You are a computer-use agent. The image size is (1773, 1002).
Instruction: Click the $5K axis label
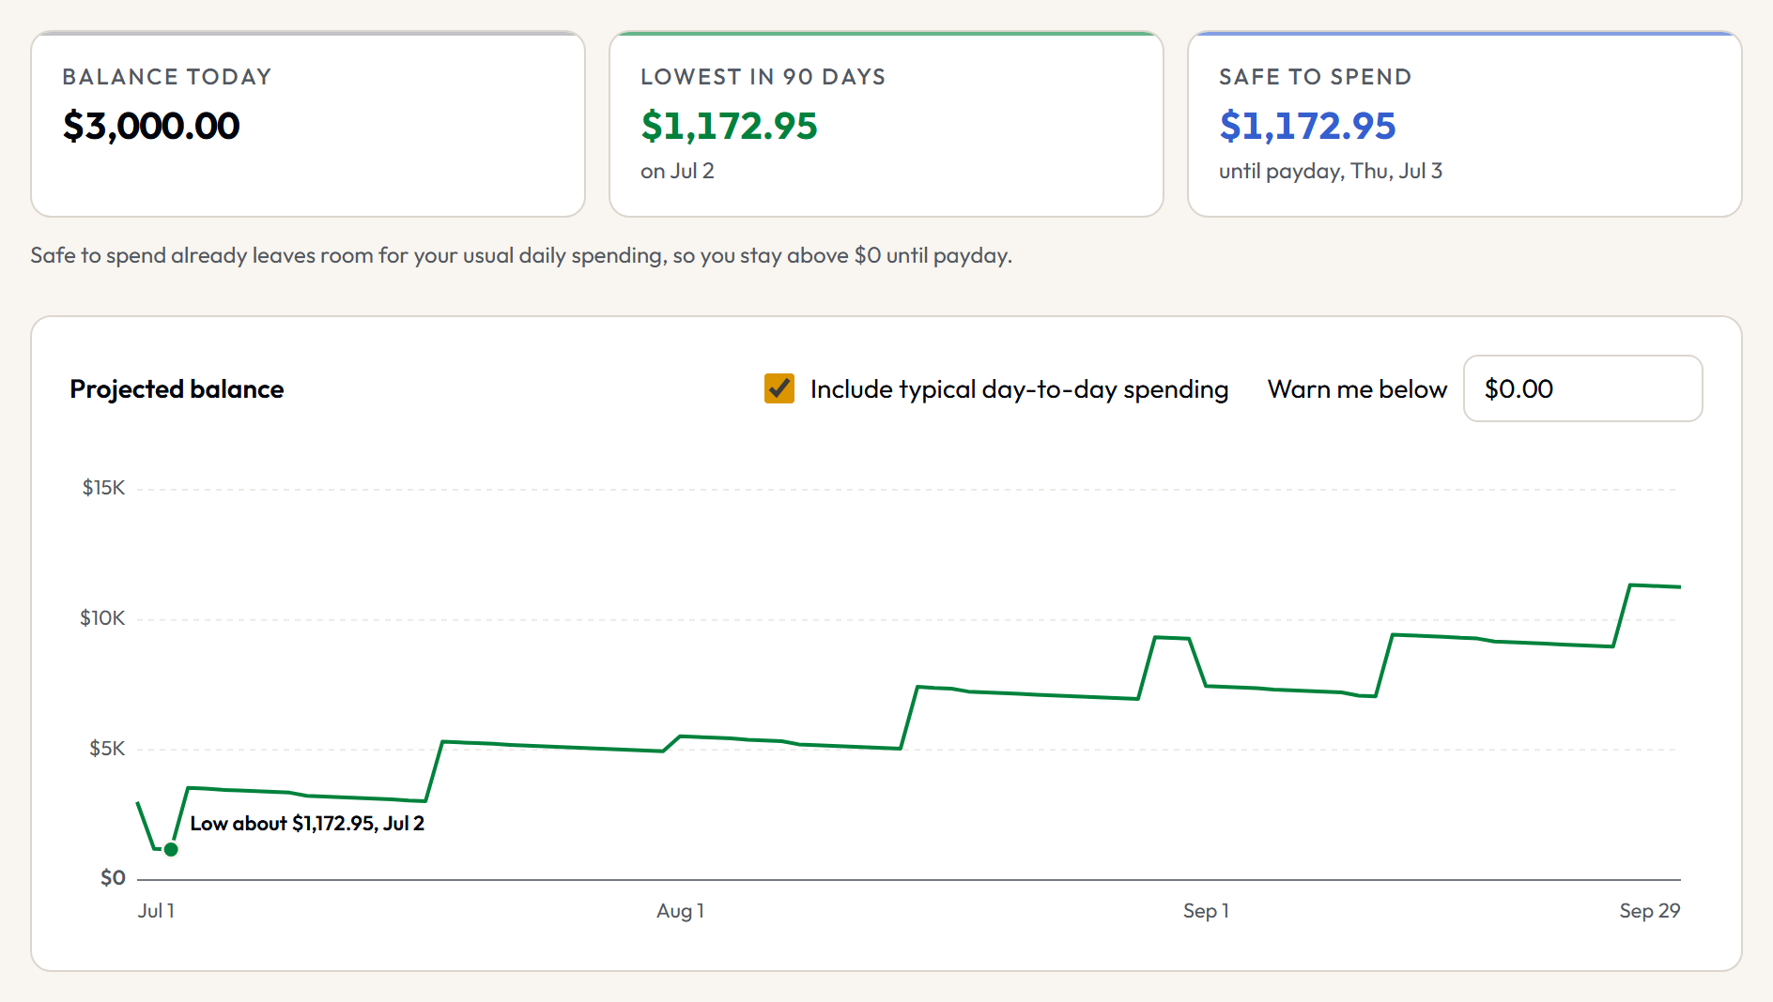coord(107,749)
